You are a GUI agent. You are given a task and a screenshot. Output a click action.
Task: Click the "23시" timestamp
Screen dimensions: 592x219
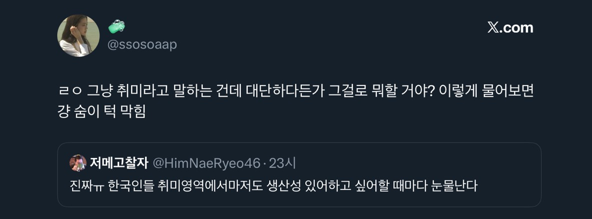pos(283,163)
